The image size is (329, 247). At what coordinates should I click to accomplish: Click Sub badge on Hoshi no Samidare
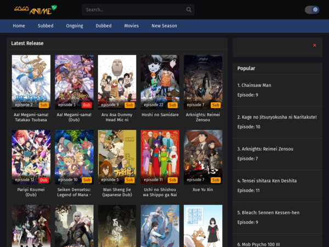173,105
